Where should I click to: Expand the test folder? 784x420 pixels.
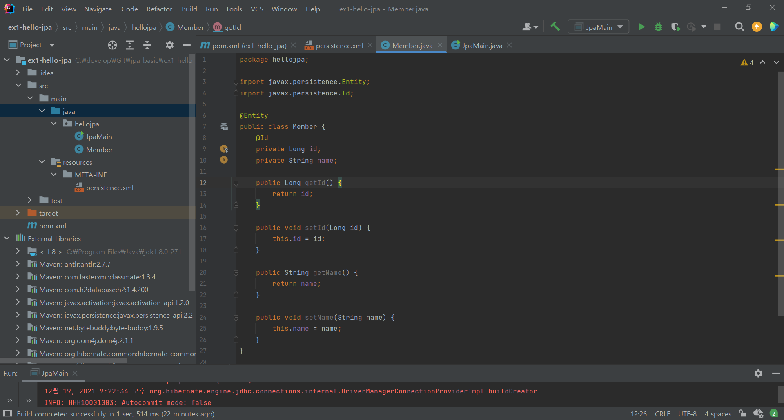click(x=30, y=200)
